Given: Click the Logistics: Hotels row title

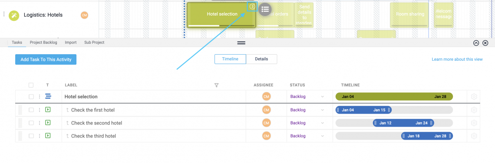Looking at the screenshot, I should point(43,15).
